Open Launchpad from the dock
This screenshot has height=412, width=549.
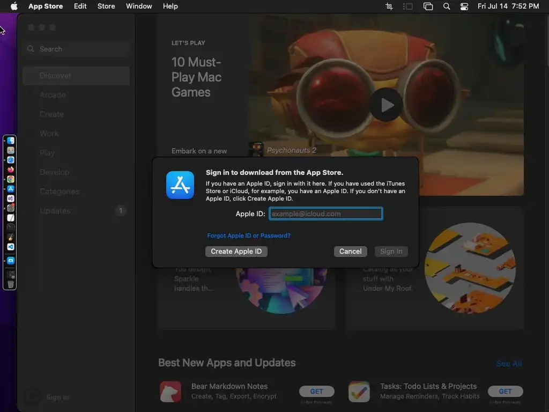pyautogui.click(x=11, y=150)
